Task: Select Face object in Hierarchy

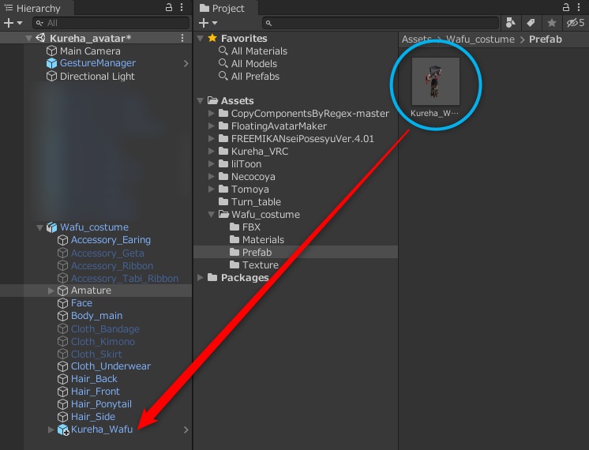Action: click(81, 302)
